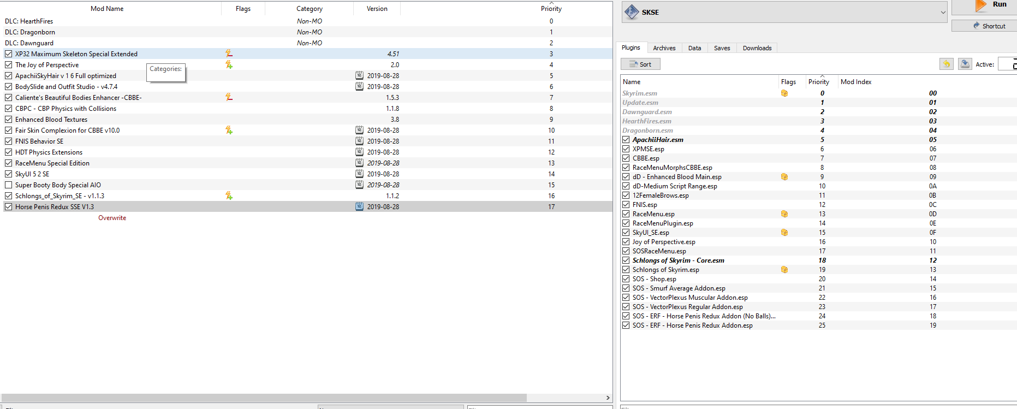Click the archive flag icon for SkyUI_SE.esp

(784, 233)
